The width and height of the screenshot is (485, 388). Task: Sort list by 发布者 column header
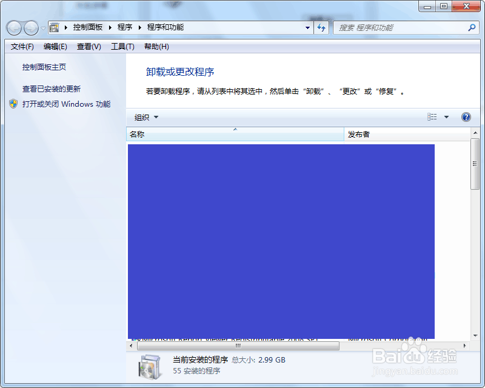tap(407, 134)
